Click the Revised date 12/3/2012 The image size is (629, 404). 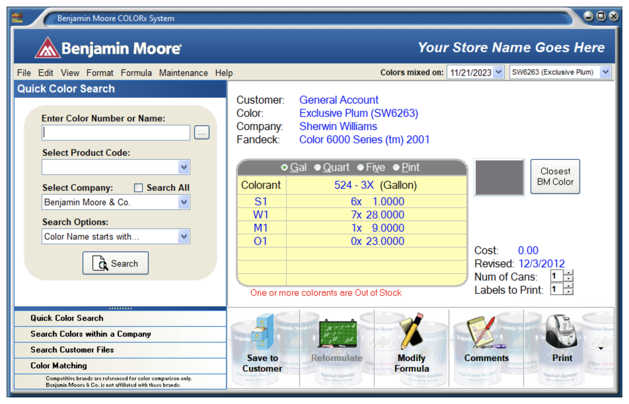coord(541,264)
